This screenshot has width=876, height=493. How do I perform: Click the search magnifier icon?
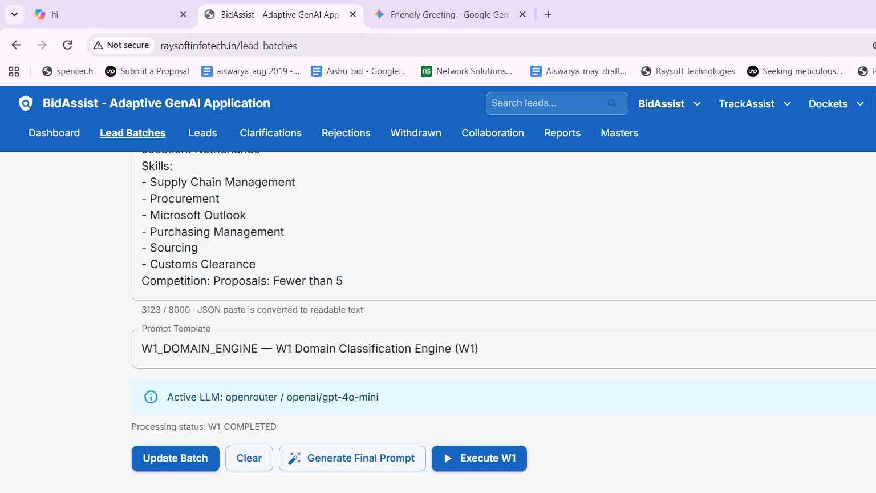pos(612,103)
